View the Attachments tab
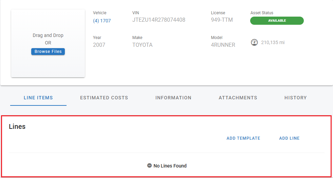Viewport: 333px width, 178px height. click(x=238, y=98)
